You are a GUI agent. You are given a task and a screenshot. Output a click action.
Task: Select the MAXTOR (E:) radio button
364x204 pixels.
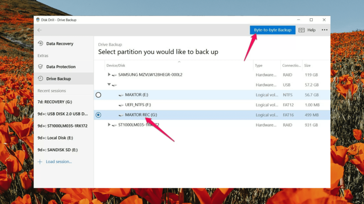click(98, 95)
